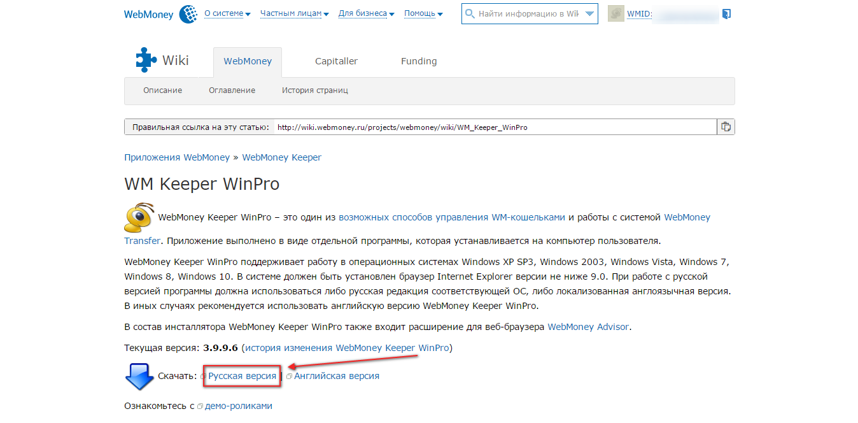Expand the 'Для бизнеса' menu
Screen dimensions: 858x423
pyautogui.click(x=367, y=13)
